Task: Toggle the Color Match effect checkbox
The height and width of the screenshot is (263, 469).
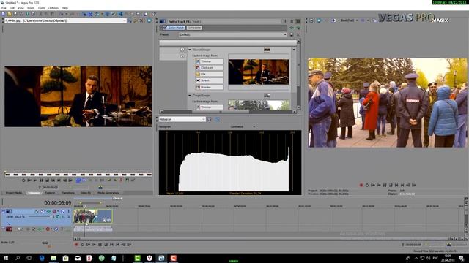Action: 165,28
